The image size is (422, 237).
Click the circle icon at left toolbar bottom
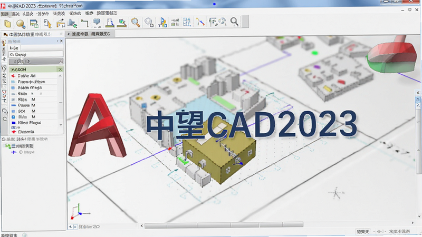5,119
